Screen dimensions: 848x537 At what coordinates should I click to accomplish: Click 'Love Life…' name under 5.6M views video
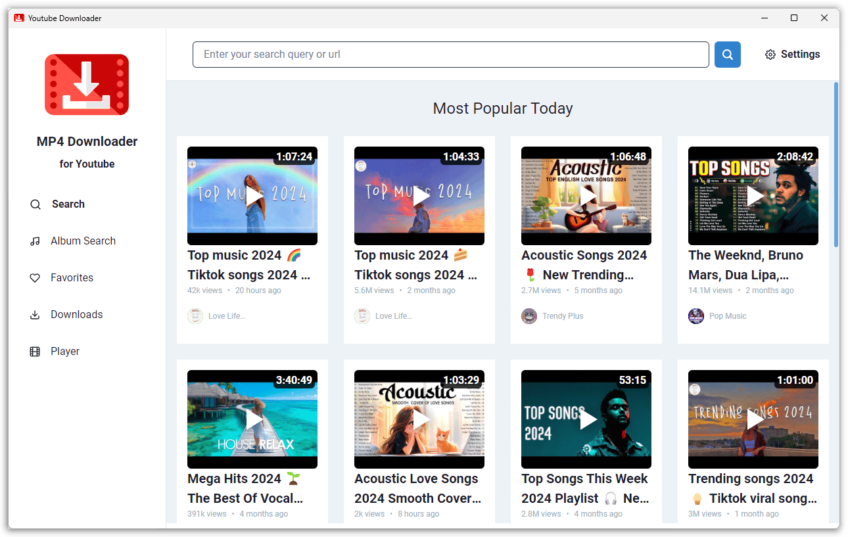(x=394, y=316)
